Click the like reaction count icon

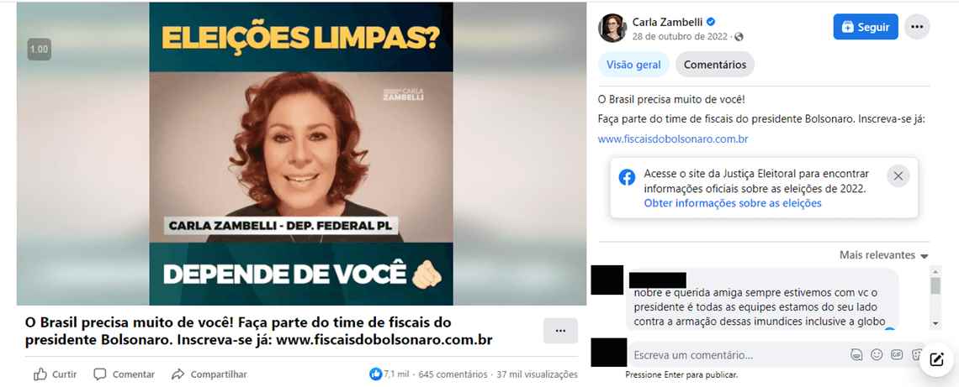point(376,374)
